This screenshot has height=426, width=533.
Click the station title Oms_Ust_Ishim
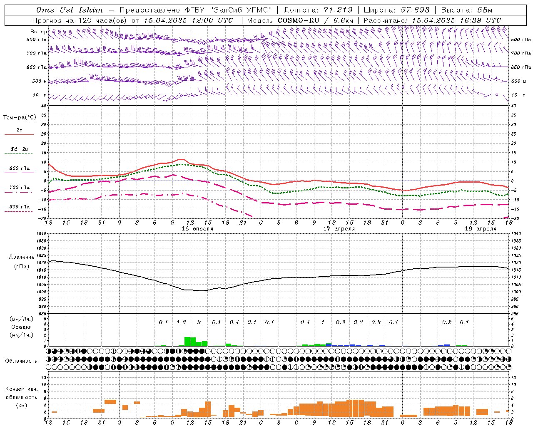point(70,10)
